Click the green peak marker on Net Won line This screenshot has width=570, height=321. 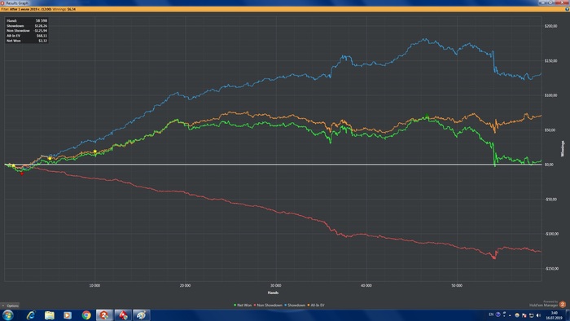pyautogui.click(x=427, y=116)
